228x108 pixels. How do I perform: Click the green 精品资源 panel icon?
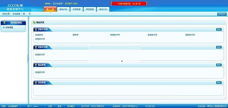point(34,22)
